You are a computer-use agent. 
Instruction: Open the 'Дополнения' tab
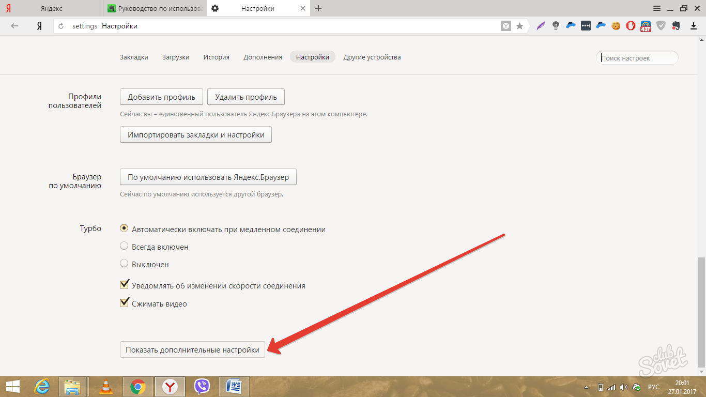(x=263, y=57)
